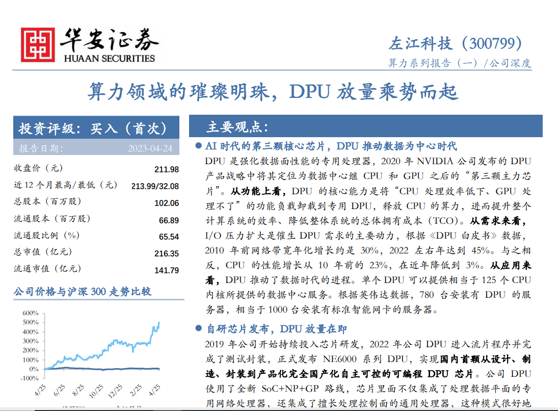This screenshot has height=411, width=558.
Task: Click the 300% label on chart axis
Action: coord(30,341)
